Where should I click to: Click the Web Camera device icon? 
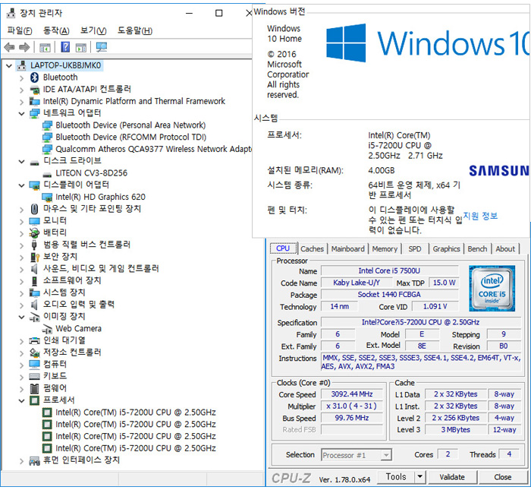(x=47, y=329)
